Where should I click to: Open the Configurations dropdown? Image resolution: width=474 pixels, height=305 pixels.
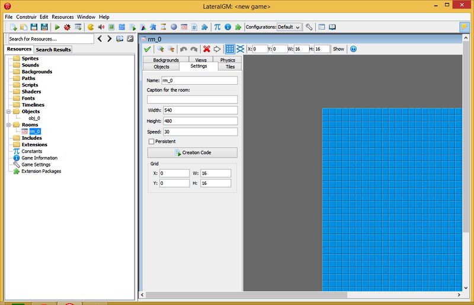[289, 27]
